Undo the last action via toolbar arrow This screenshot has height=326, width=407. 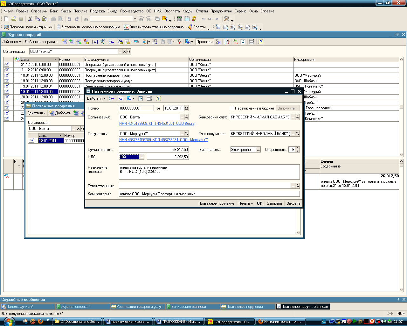(x=69, y=19)
